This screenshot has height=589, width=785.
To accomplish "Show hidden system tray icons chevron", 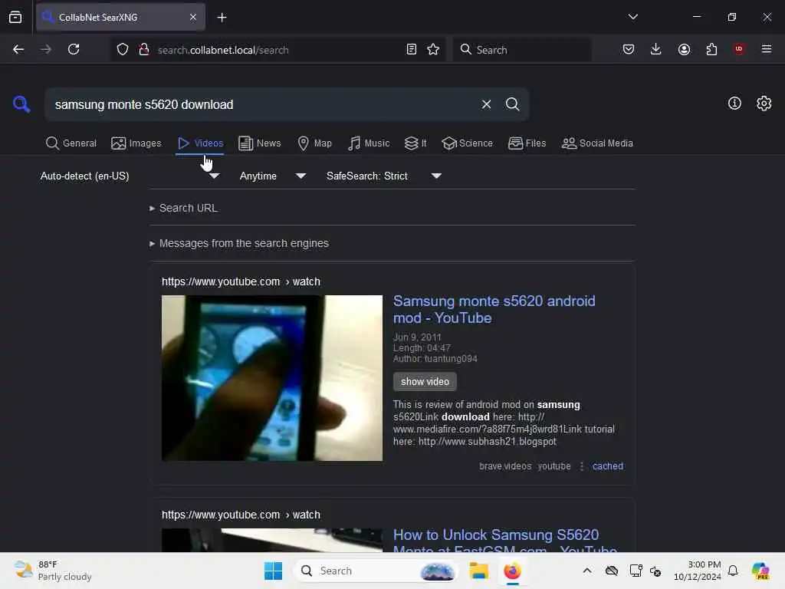I will coord(586,571).
